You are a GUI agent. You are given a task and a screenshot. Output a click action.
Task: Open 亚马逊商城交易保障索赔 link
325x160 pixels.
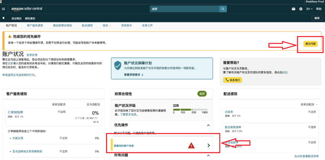click(27, 151)
